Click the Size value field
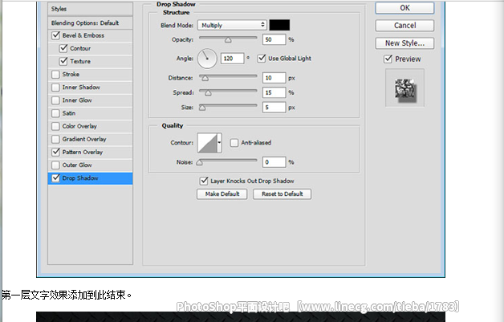504x322 pixels. [274, 107]
